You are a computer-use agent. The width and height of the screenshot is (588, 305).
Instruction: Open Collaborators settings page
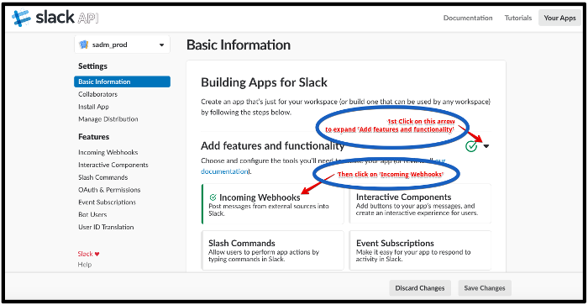point(98,94)
